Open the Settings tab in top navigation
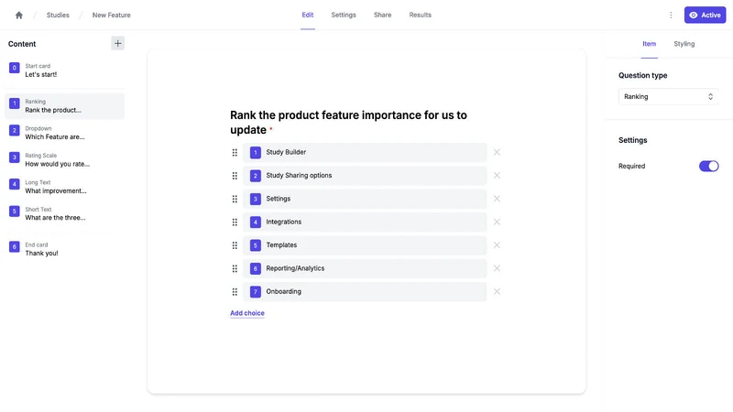The height and width of the screenshot is (412, 733). [344, 15]
